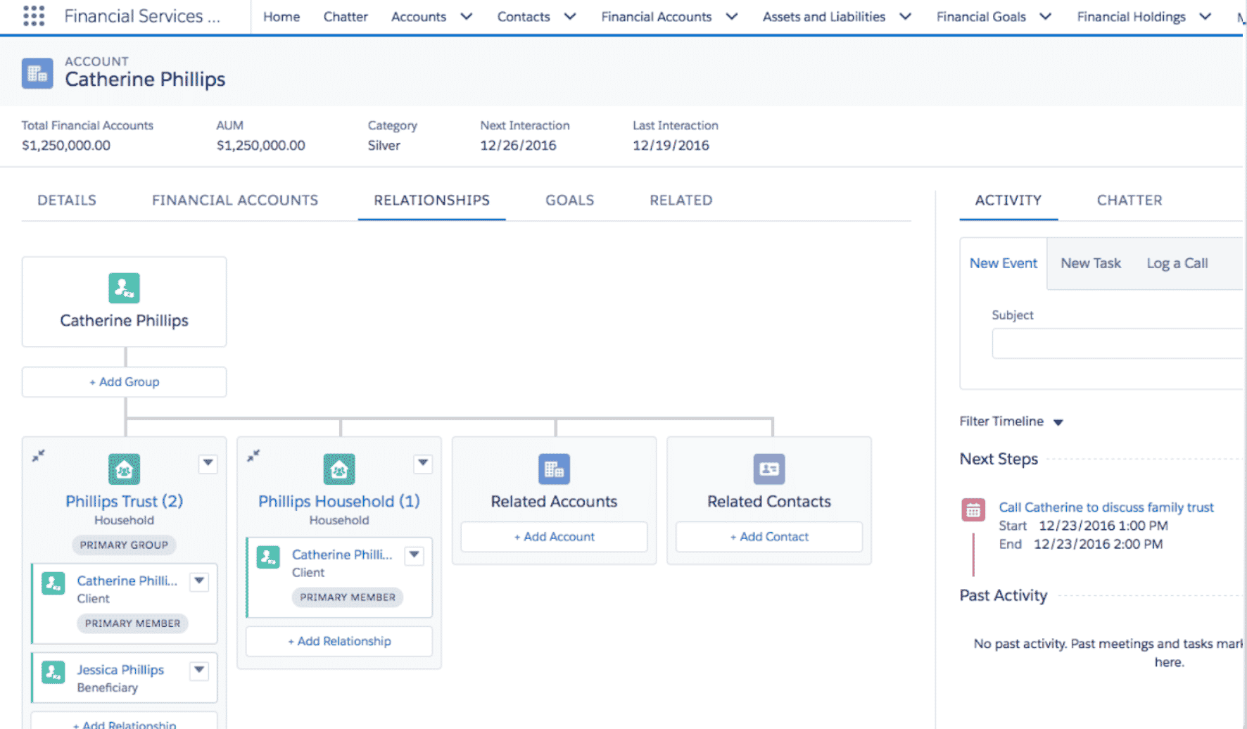1247x729 pixels.
Task: Click the calendar event icon in Next Steps
Action: pyautogui.click(x=973, y=509)
